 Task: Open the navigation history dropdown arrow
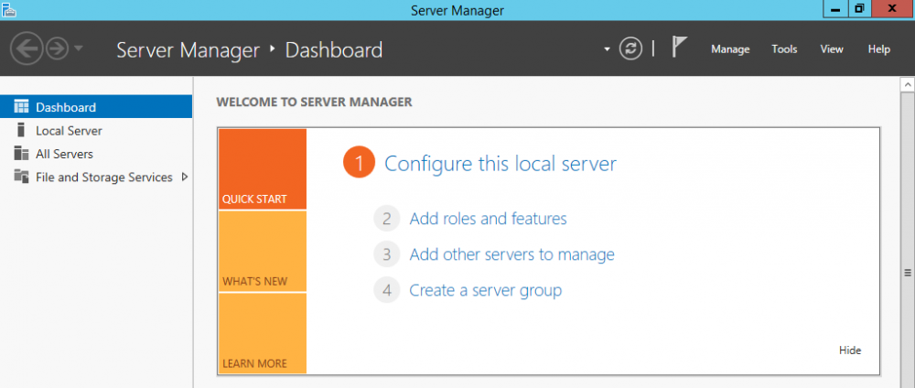[79, 48]
